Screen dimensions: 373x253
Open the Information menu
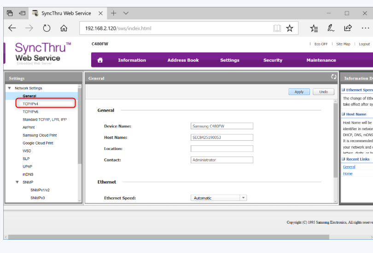point(132,60)
